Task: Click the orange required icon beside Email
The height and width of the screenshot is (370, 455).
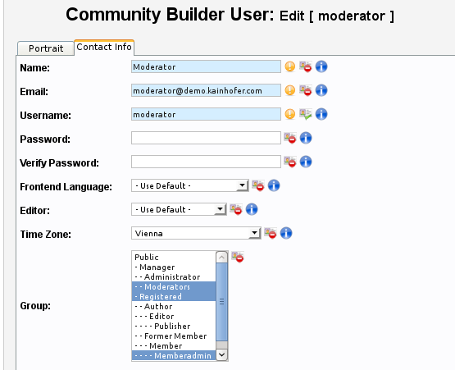Action: (290, 90)
